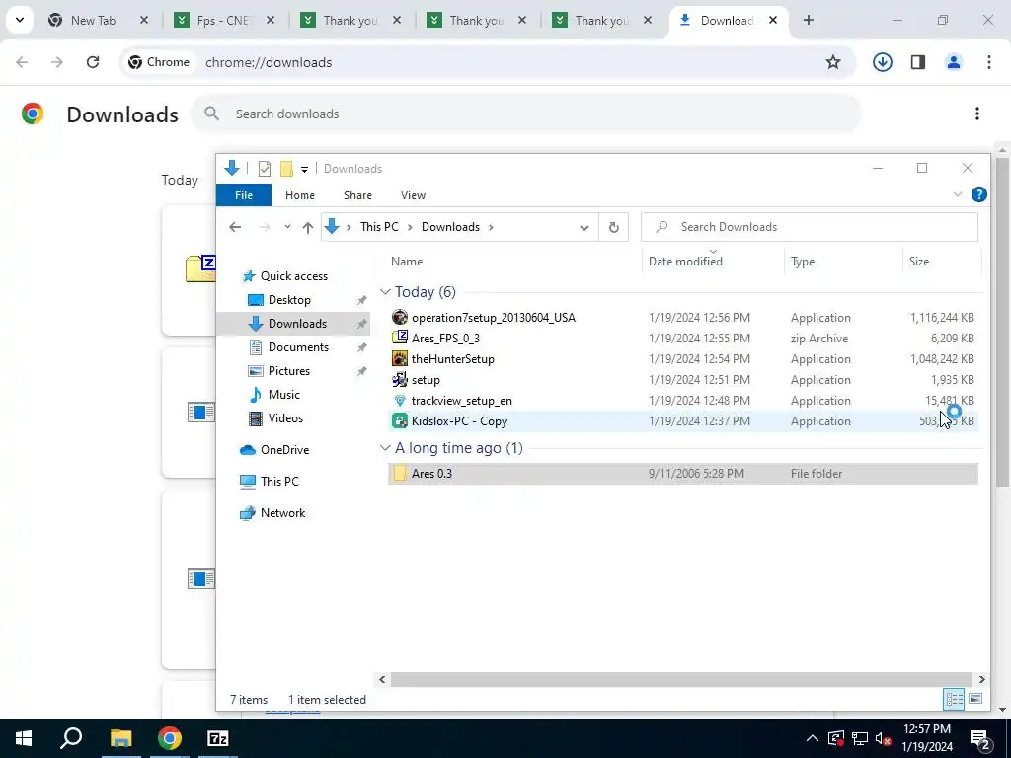Click New folder quick access toolbar icon
This screenshot has height=758, width=1011.
coord(286,168)
